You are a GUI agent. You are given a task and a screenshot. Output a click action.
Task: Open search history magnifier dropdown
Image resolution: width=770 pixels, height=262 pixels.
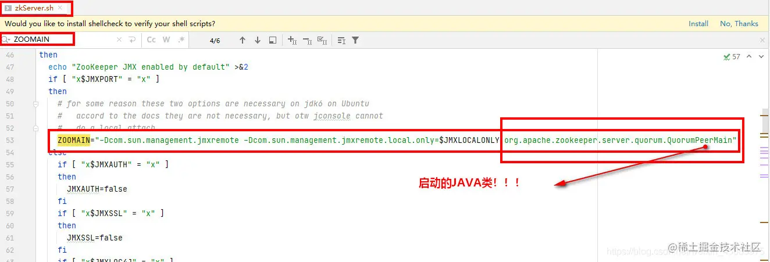tap(6, 40)
